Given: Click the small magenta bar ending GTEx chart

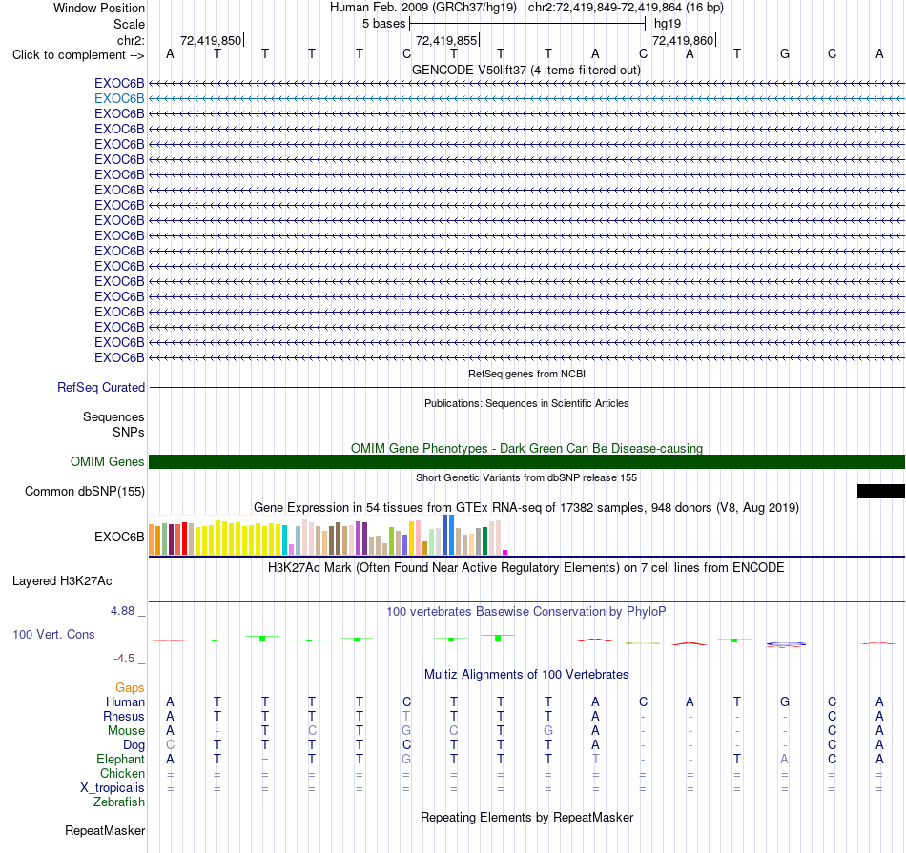Looking at the screenshot, I should (505, 552).
